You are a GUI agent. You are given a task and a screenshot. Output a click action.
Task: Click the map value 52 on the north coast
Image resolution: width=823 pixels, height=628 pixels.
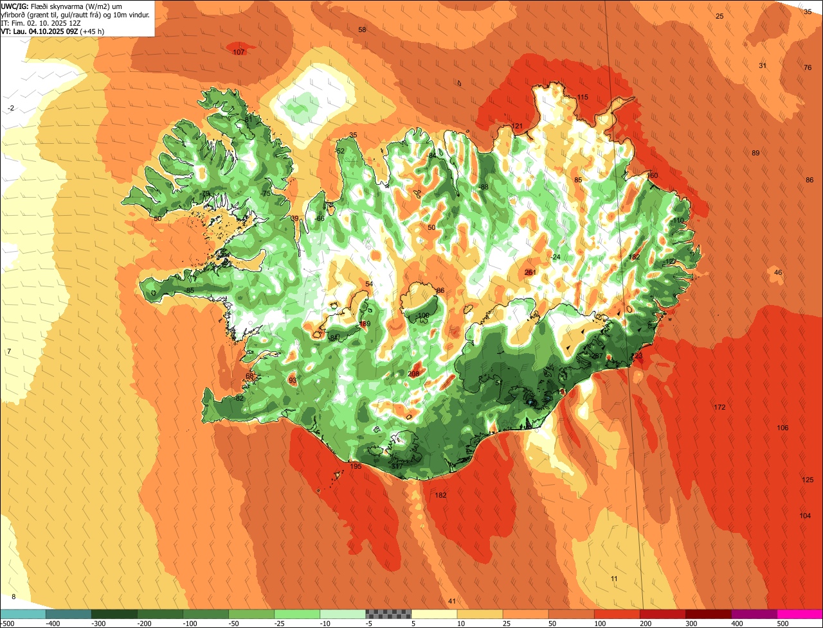[341, 151]
